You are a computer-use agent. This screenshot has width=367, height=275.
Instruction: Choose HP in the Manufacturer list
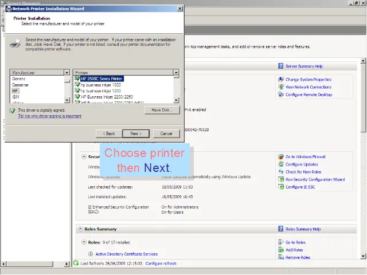coord(15,91)
